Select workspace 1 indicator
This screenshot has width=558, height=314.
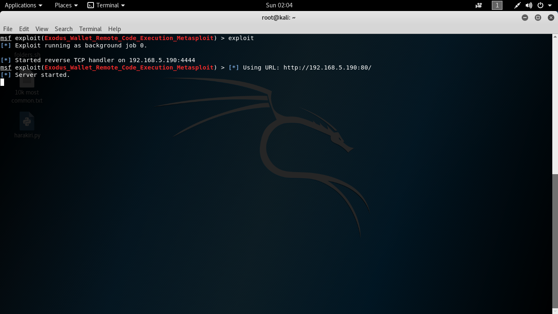[497, 5]
